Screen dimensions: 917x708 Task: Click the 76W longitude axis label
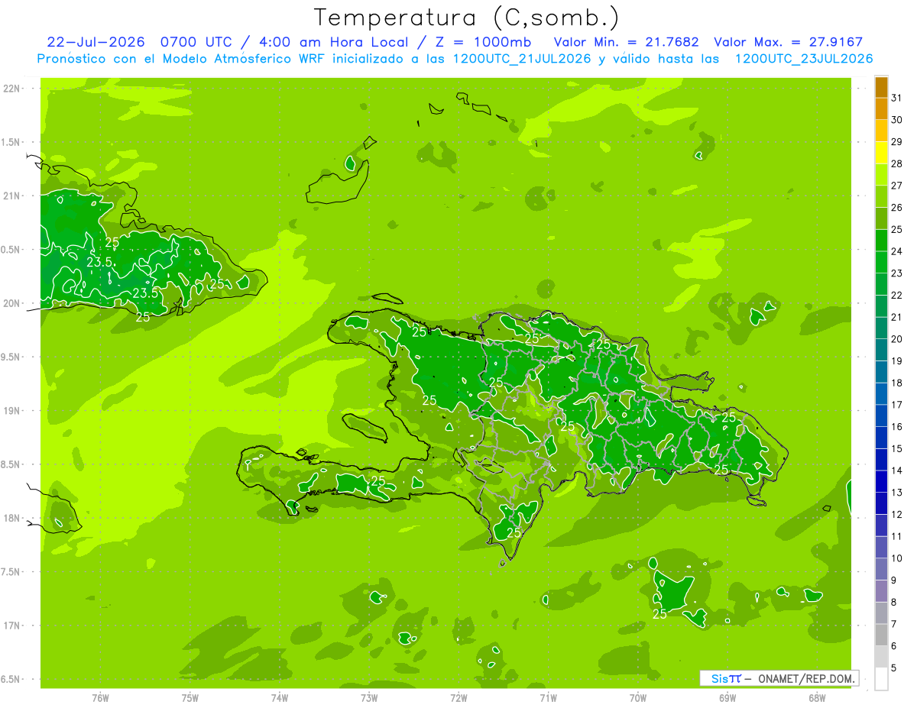click(x=100, y=698)
